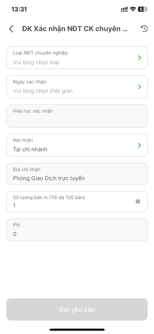
Task: Tap the home indicator bar
Action: (77, 330)
